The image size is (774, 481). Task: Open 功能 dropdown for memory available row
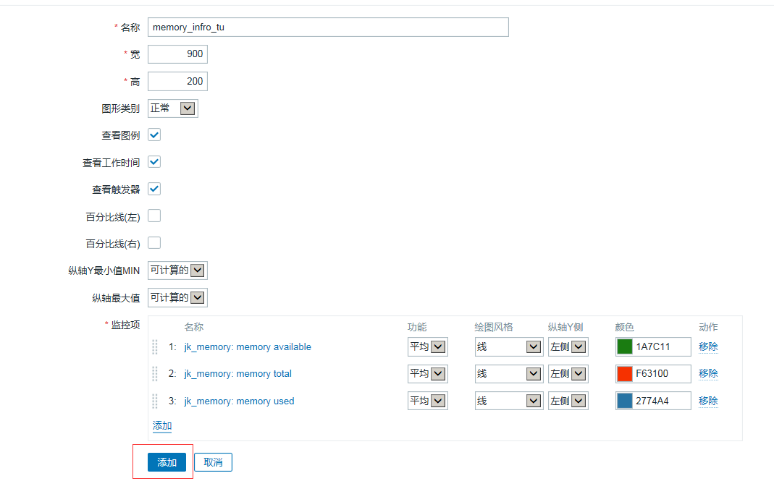pyautogui.click(x=427, y=346)
